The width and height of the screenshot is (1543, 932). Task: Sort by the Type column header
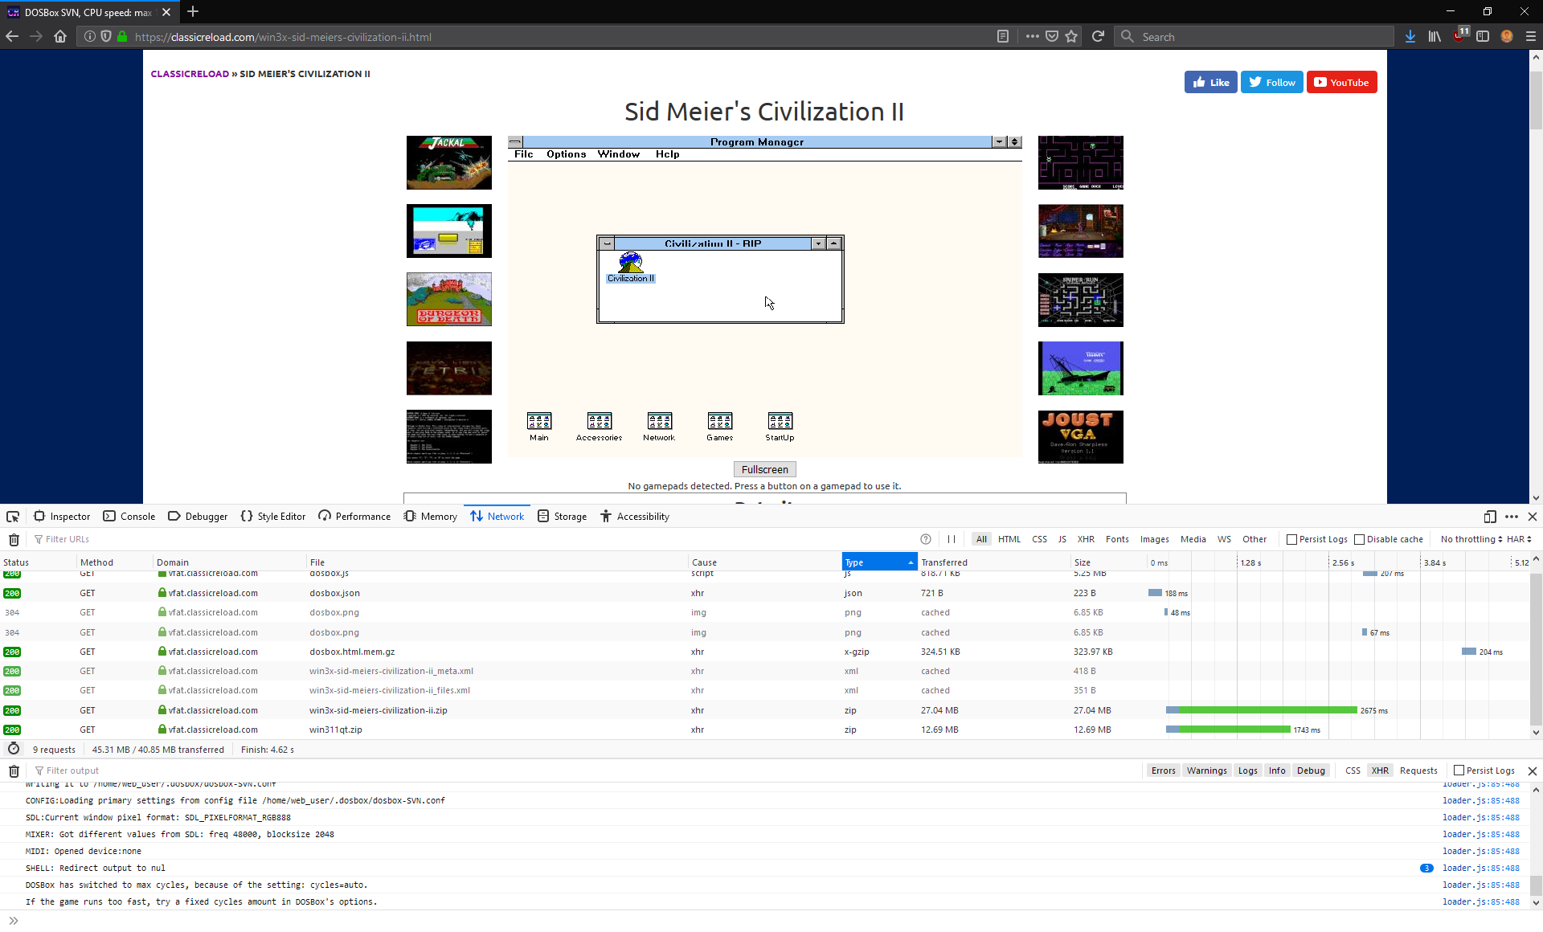click(879, 562)
